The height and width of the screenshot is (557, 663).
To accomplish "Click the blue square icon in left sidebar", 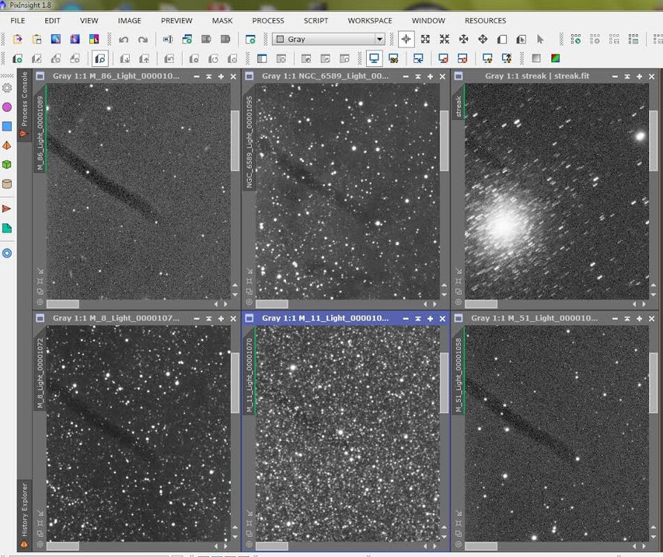I will 7,126.
